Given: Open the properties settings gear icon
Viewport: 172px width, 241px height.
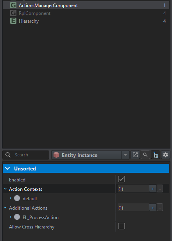Looking at the screenshot, I should [x=166, y=155].
